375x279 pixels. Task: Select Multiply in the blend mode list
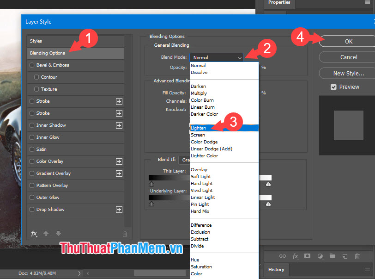tap(199, 93)
